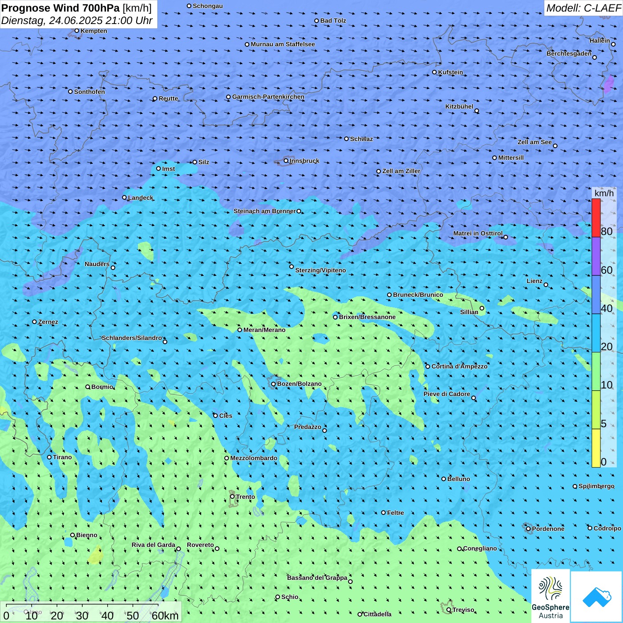Viewport: 623px width, 623px height.
Task: Click the light blue 20-40 legend color
Action: (x=596, y=333)
